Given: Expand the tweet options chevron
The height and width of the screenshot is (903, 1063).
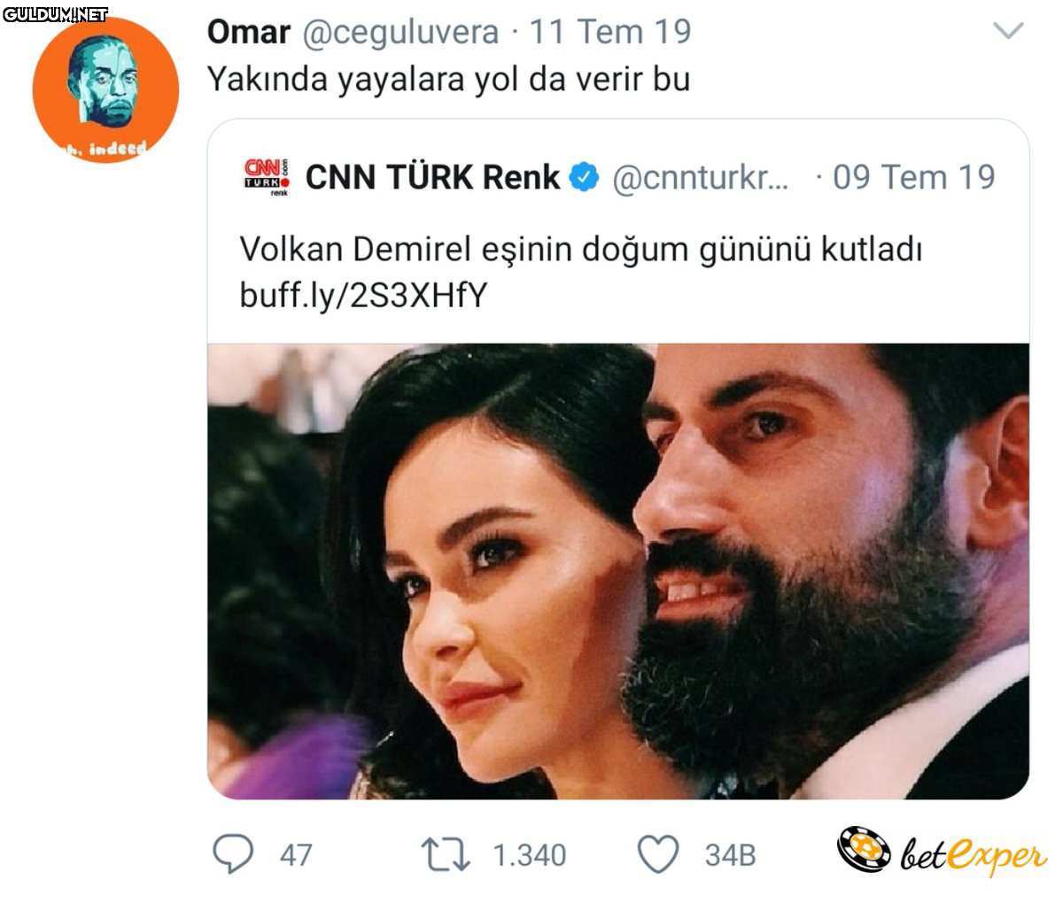Looking at the screenshot, I should pyautogui.click(x=1008, y=33).
